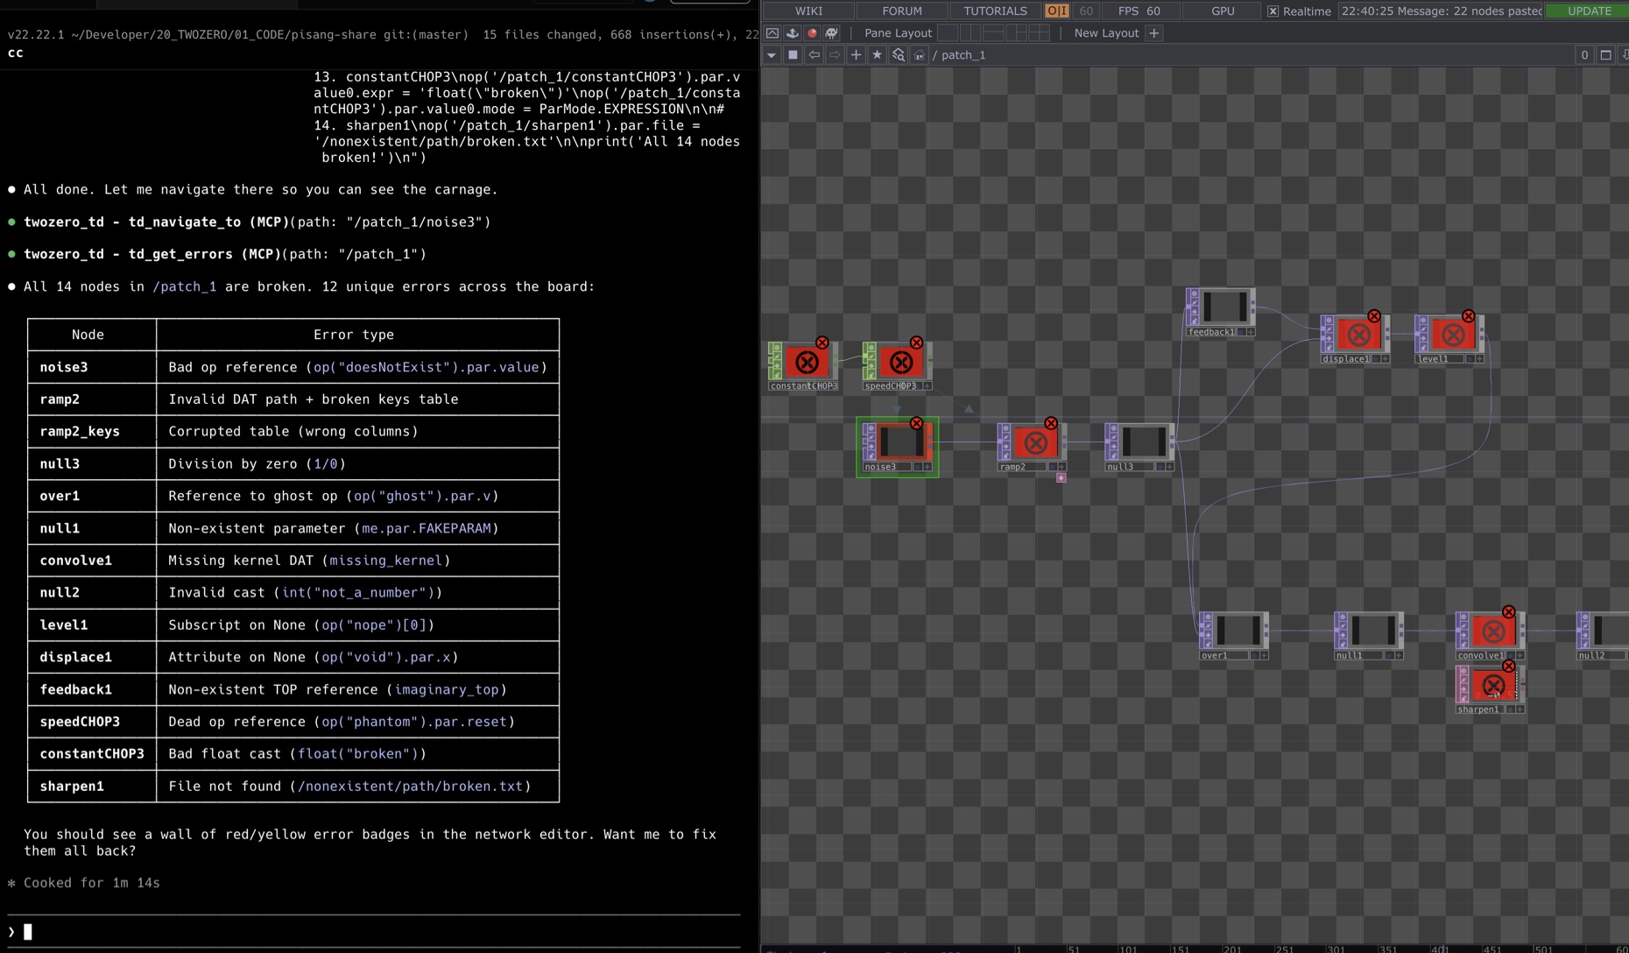Click the red record dot icon
The height and width of the screenshot is (953, 1629).
[812, 33]
